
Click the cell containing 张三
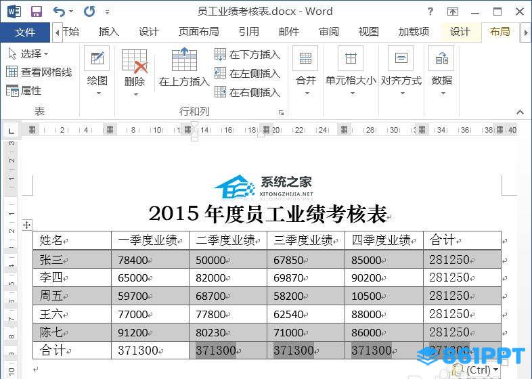tap(72, 260)
